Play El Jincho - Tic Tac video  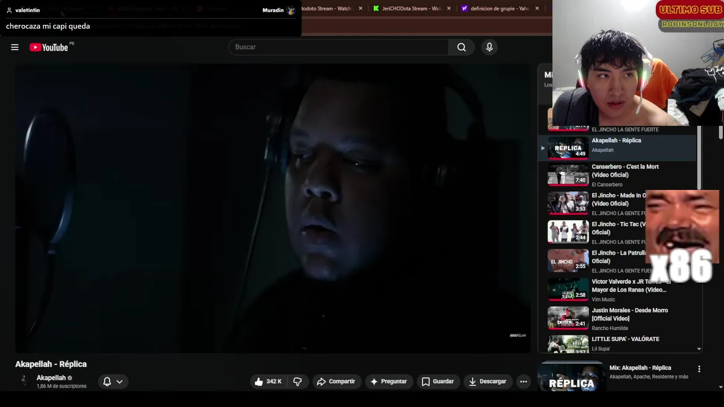(x=592, y=232)
